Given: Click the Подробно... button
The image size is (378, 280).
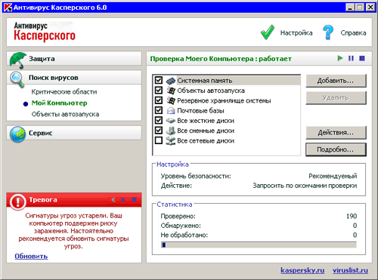Looking at the screenshot, I should pos(336,149).
